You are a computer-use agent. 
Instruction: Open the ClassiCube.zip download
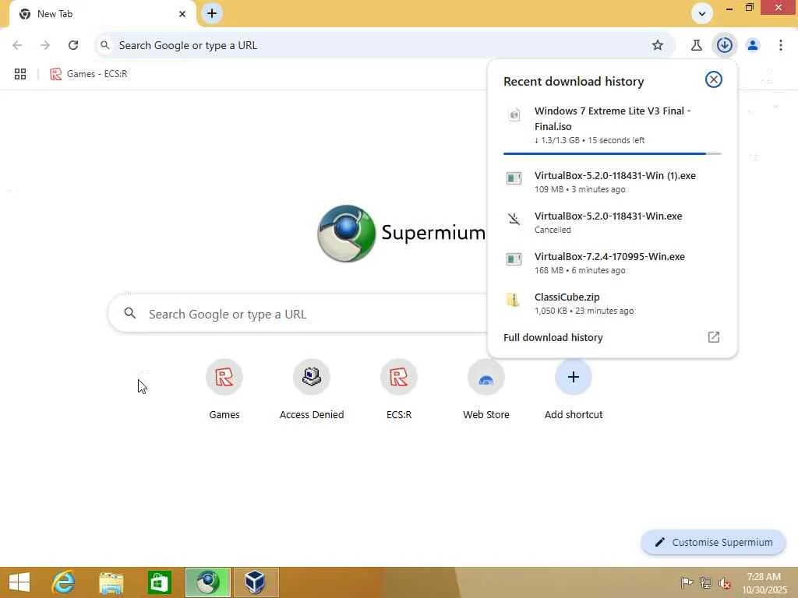point(613,304)
